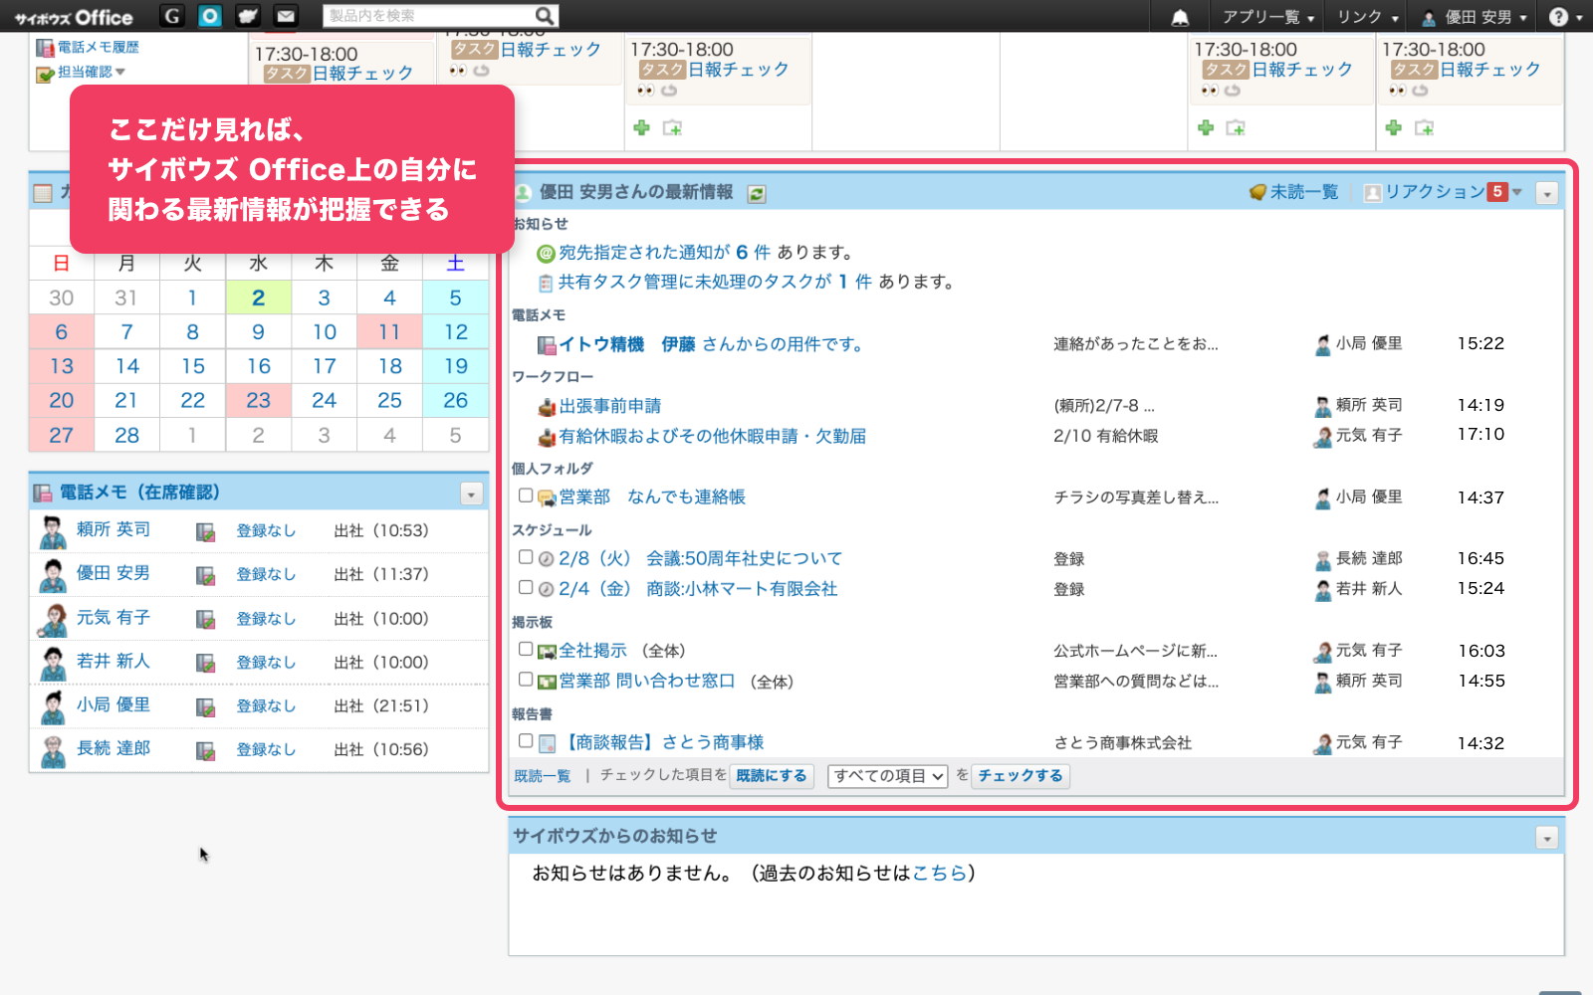The height and width of the screenshot is (995, 1593).
Task: Click phone memo icon for 頼所 英司
Action: (206, 532)
